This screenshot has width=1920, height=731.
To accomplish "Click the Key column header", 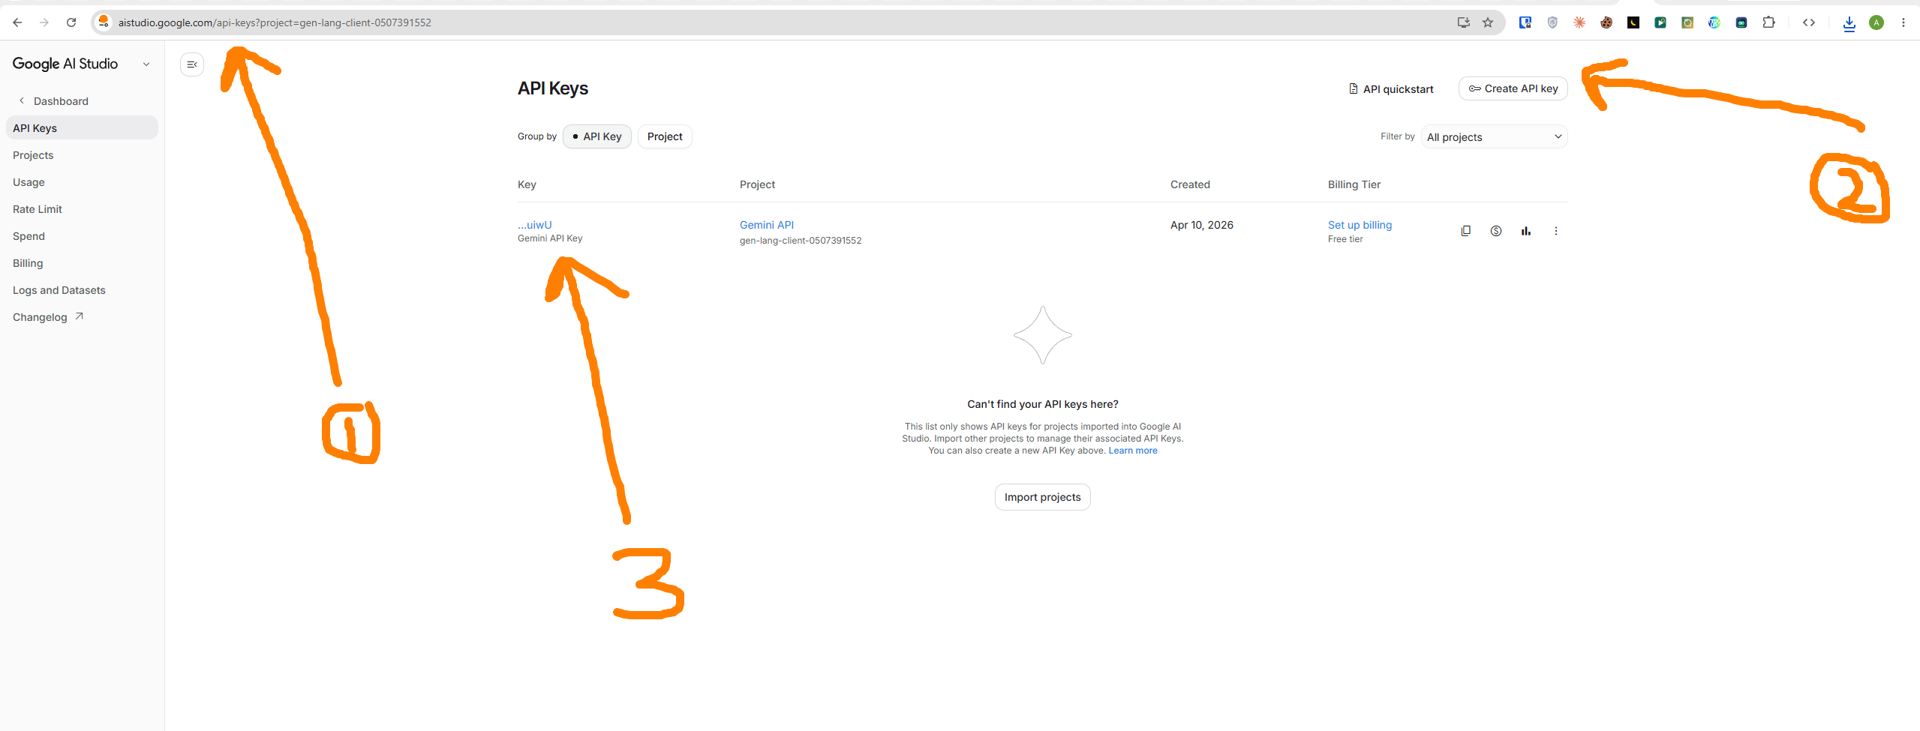I will point(527,184).
